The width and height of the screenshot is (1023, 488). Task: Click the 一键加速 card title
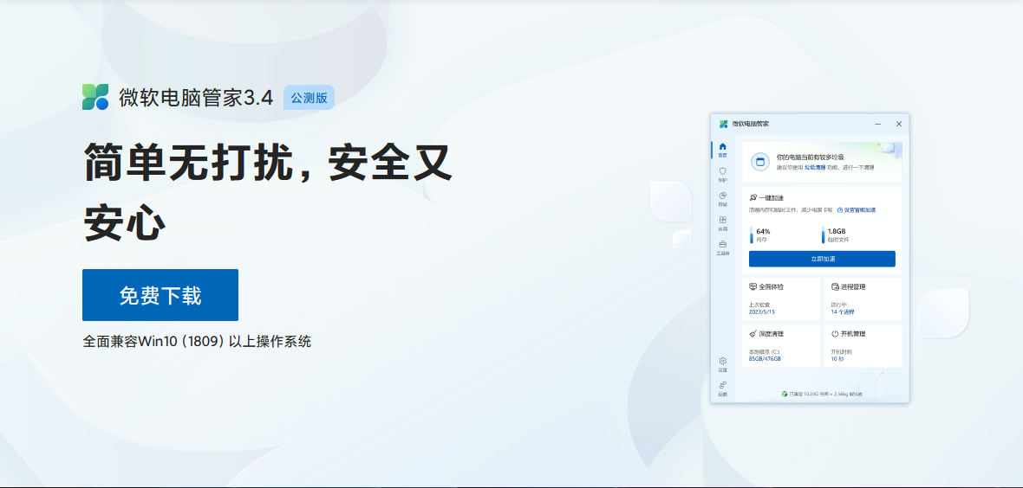click(772, 197)
